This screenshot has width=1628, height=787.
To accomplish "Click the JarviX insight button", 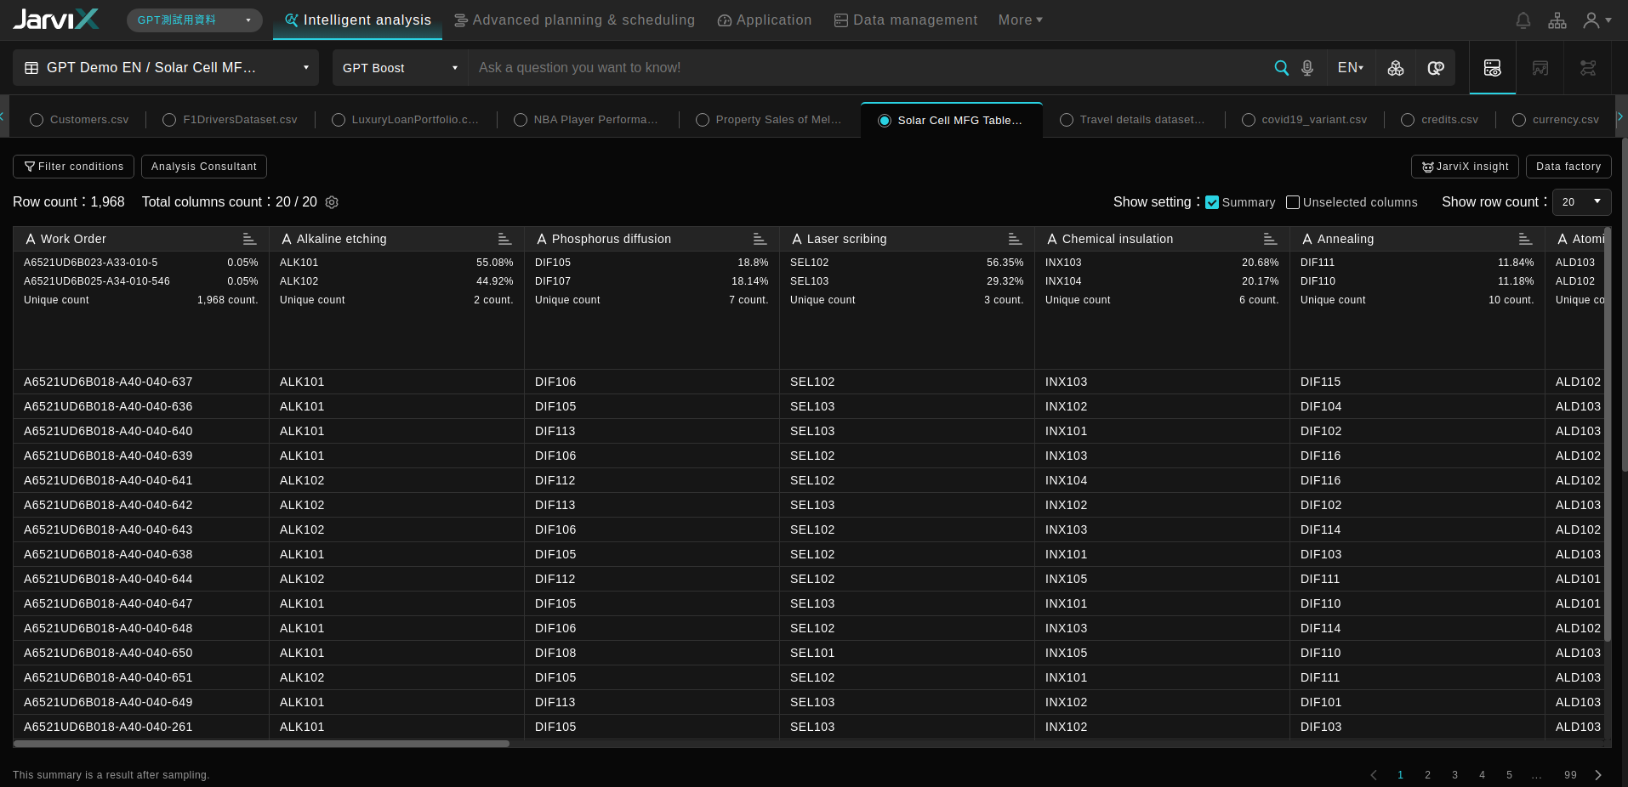I will click(1465, 167).
